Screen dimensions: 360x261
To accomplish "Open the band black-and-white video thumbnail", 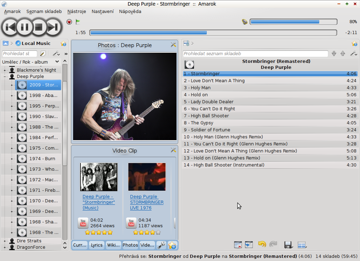I will click(x=99, y=177).
